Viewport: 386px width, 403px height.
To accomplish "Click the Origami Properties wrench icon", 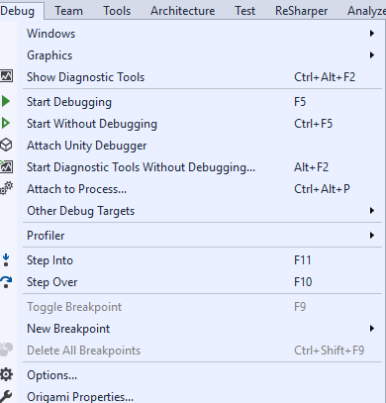I will (6, 396).
